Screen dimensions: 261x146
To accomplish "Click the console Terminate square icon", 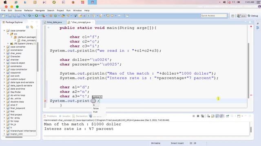I will point(194,116).
